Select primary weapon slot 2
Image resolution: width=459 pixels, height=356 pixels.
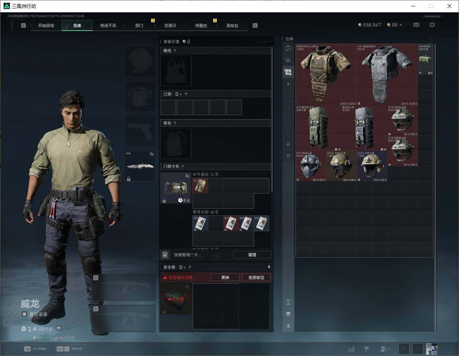(x=124, y=318)
